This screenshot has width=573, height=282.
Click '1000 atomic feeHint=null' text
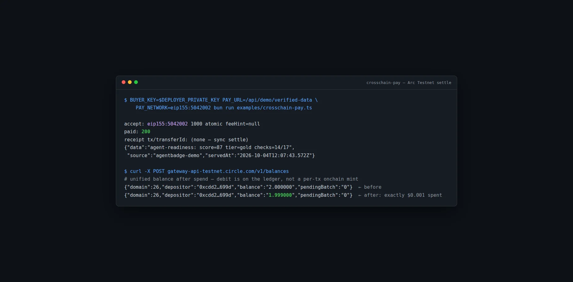click(x=225, y=124)
